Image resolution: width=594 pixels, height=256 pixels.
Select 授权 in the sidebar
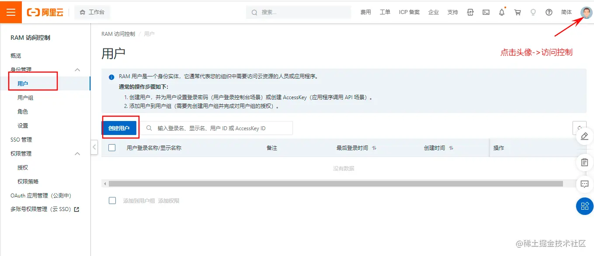point(23,168)
